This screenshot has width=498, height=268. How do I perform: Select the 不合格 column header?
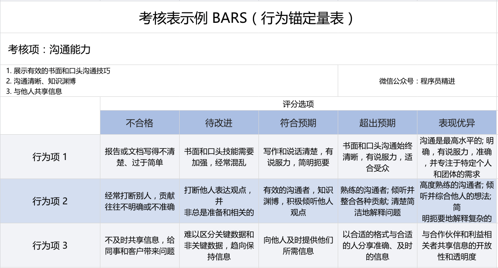(x=140, y=123)
